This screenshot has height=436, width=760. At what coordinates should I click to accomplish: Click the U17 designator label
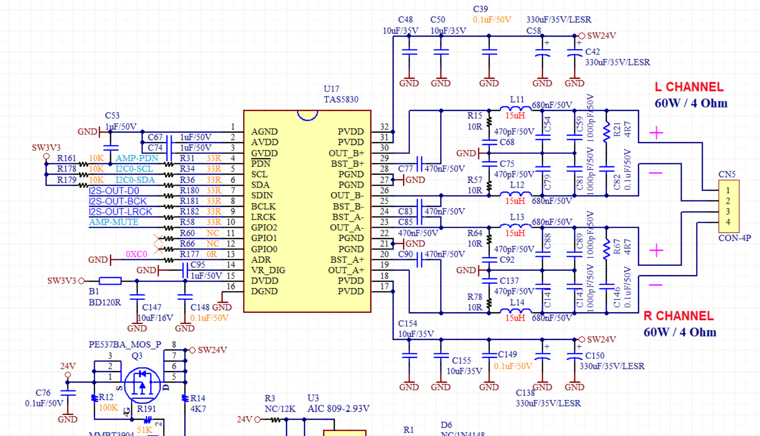coord(331,89)
